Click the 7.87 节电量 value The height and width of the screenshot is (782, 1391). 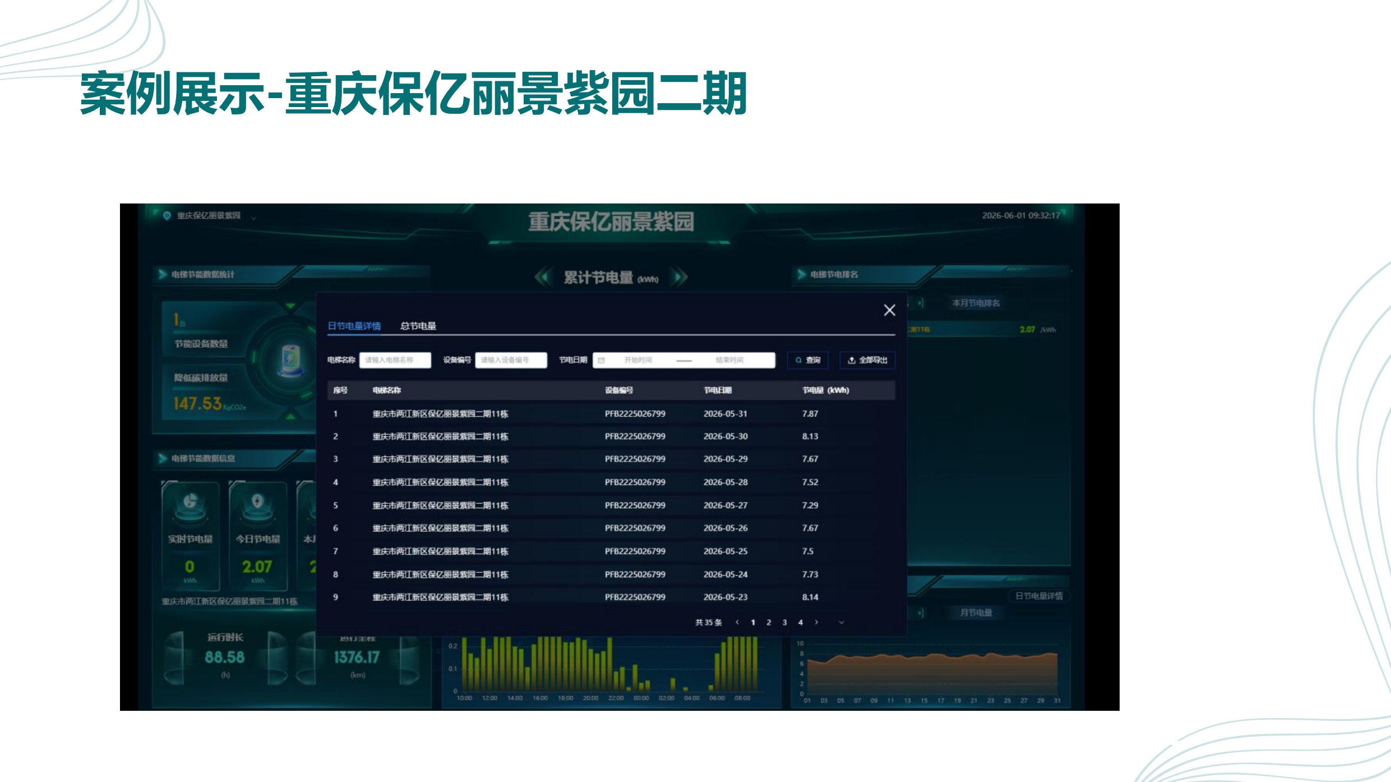(x=810, y=414)
